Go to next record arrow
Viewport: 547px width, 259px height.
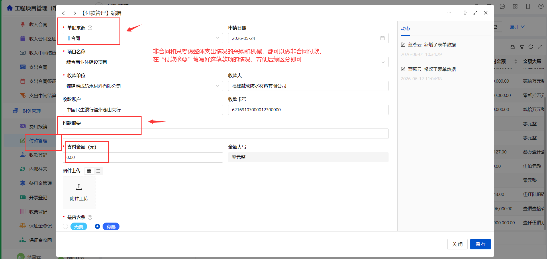pos(74,13)
